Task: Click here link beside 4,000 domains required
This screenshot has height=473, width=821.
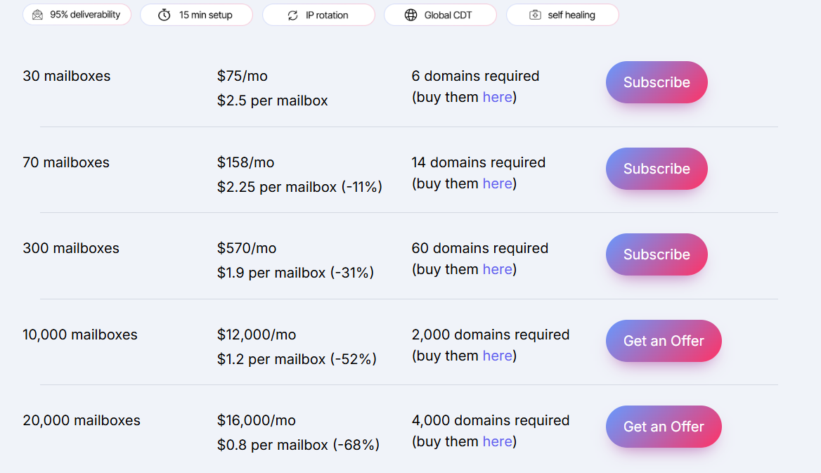Action: (498, 441)
